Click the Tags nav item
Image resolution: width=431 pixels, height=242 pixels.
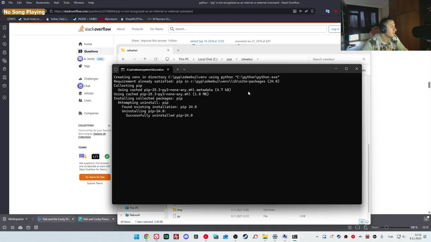(x=87, y=66)
